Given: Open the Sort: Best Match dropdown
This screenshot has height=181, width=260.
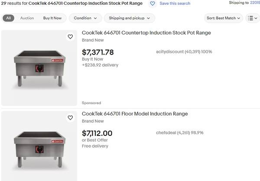Looking at the screenshot, I should click(x=224, y=18).
